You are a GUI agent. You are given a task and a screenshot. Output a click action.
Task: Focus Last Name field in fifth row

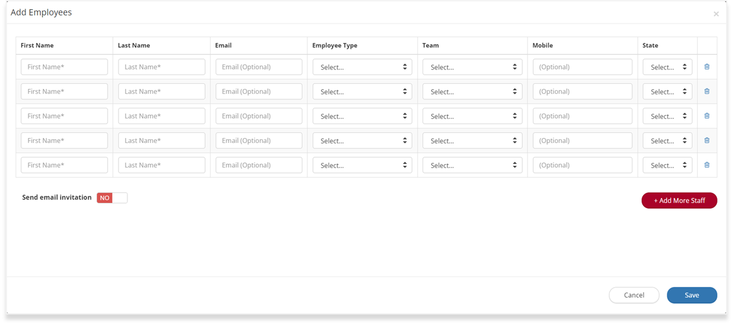coord(162,165)
